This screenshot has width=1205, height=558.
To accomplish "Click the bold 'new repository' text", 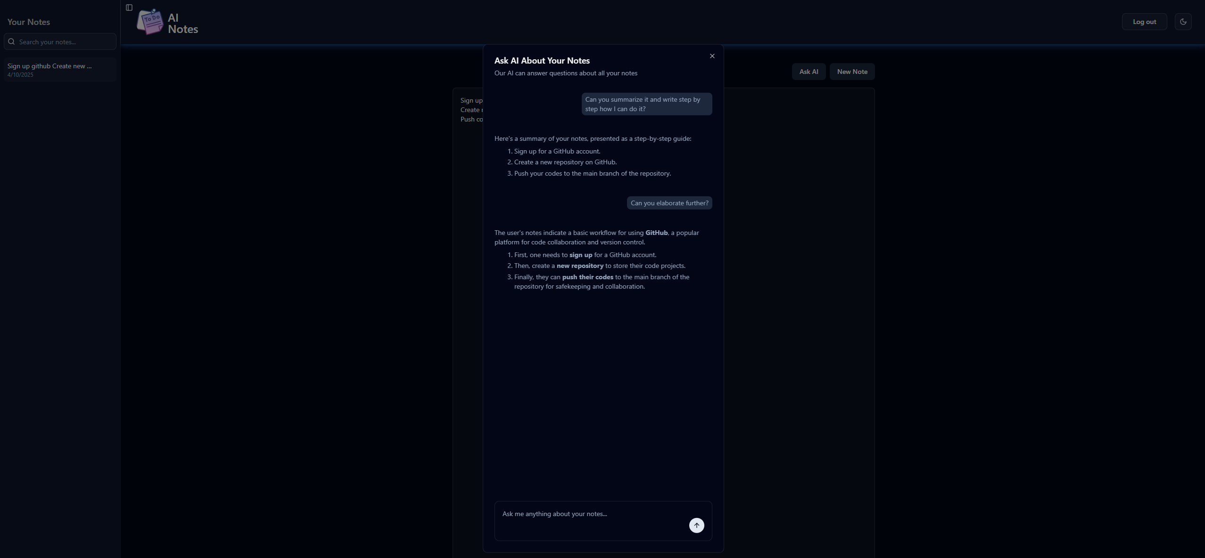I will click(x=580, y=266).
